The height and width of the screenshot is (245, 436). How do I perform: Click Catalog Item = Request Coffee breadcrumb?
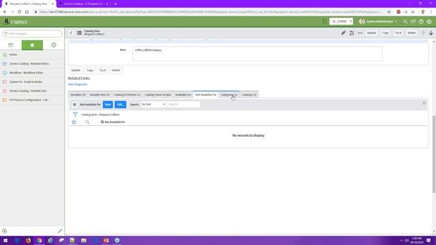(x=100, y=114)
